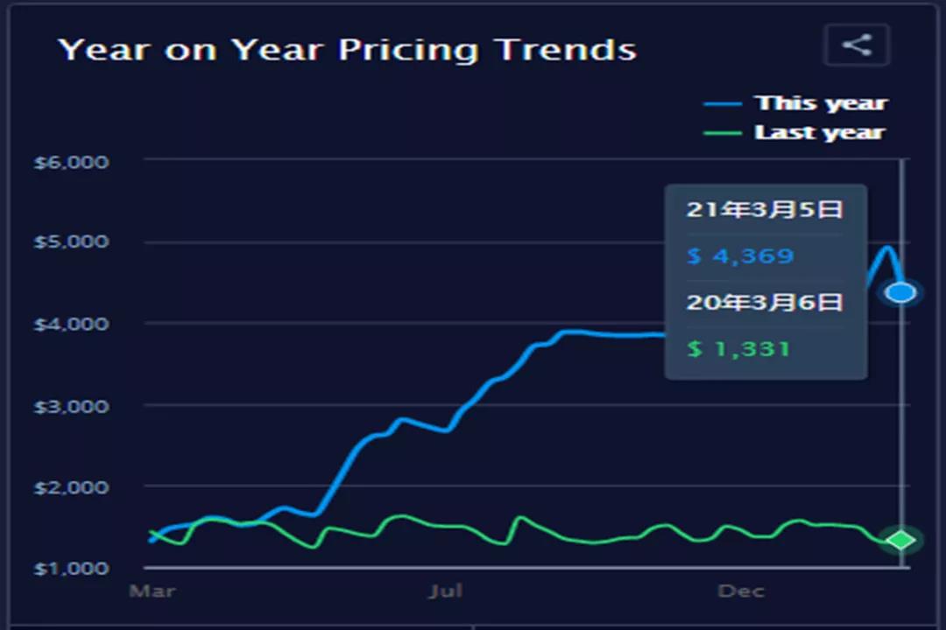Click the 20年3月6日 date in tooltip

tap(764, 303)
